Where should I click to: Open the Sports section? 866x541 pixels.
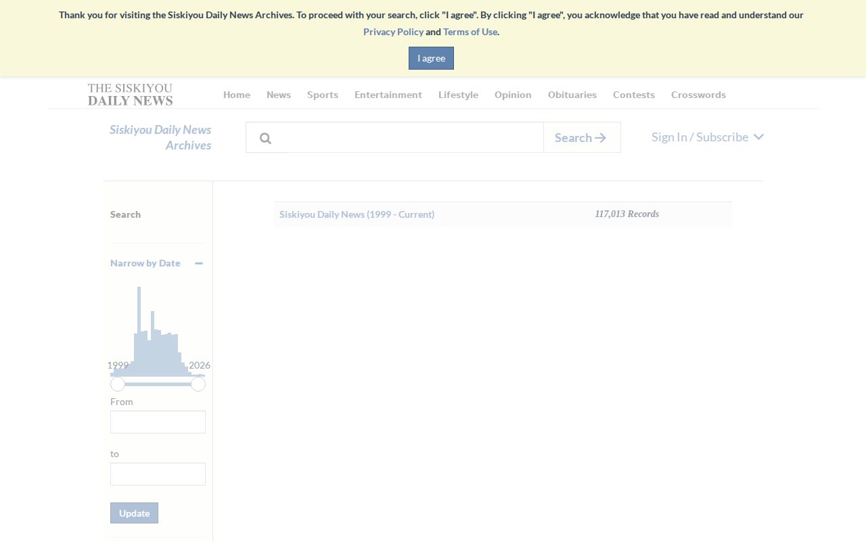click(x=323, y=95)
